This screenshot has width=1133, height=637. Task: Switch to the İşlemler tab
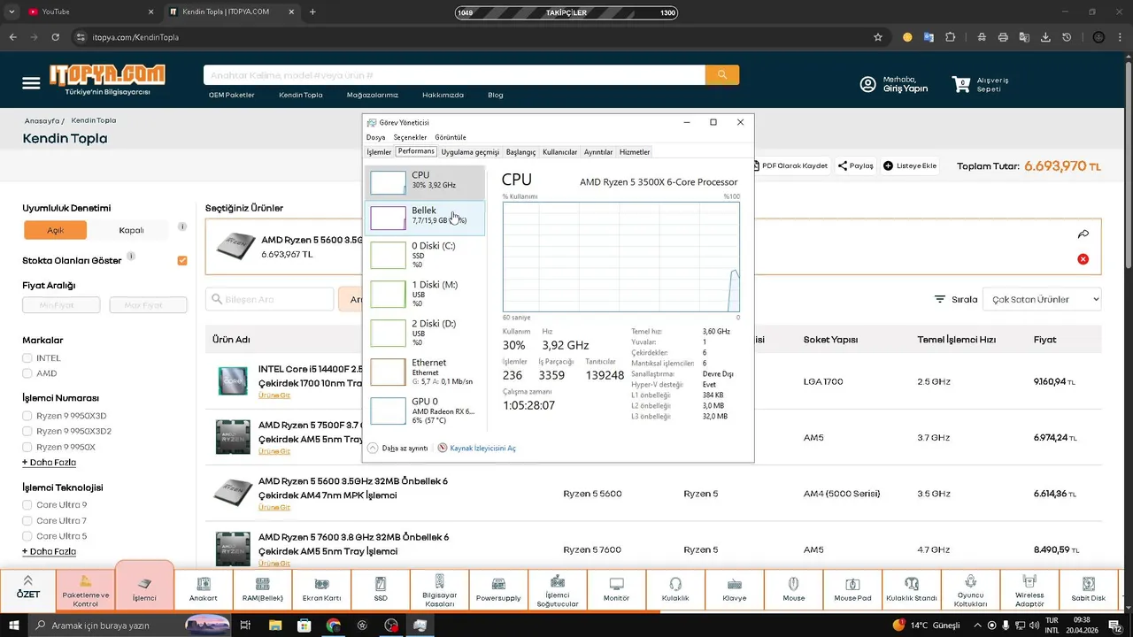(379, 152)
